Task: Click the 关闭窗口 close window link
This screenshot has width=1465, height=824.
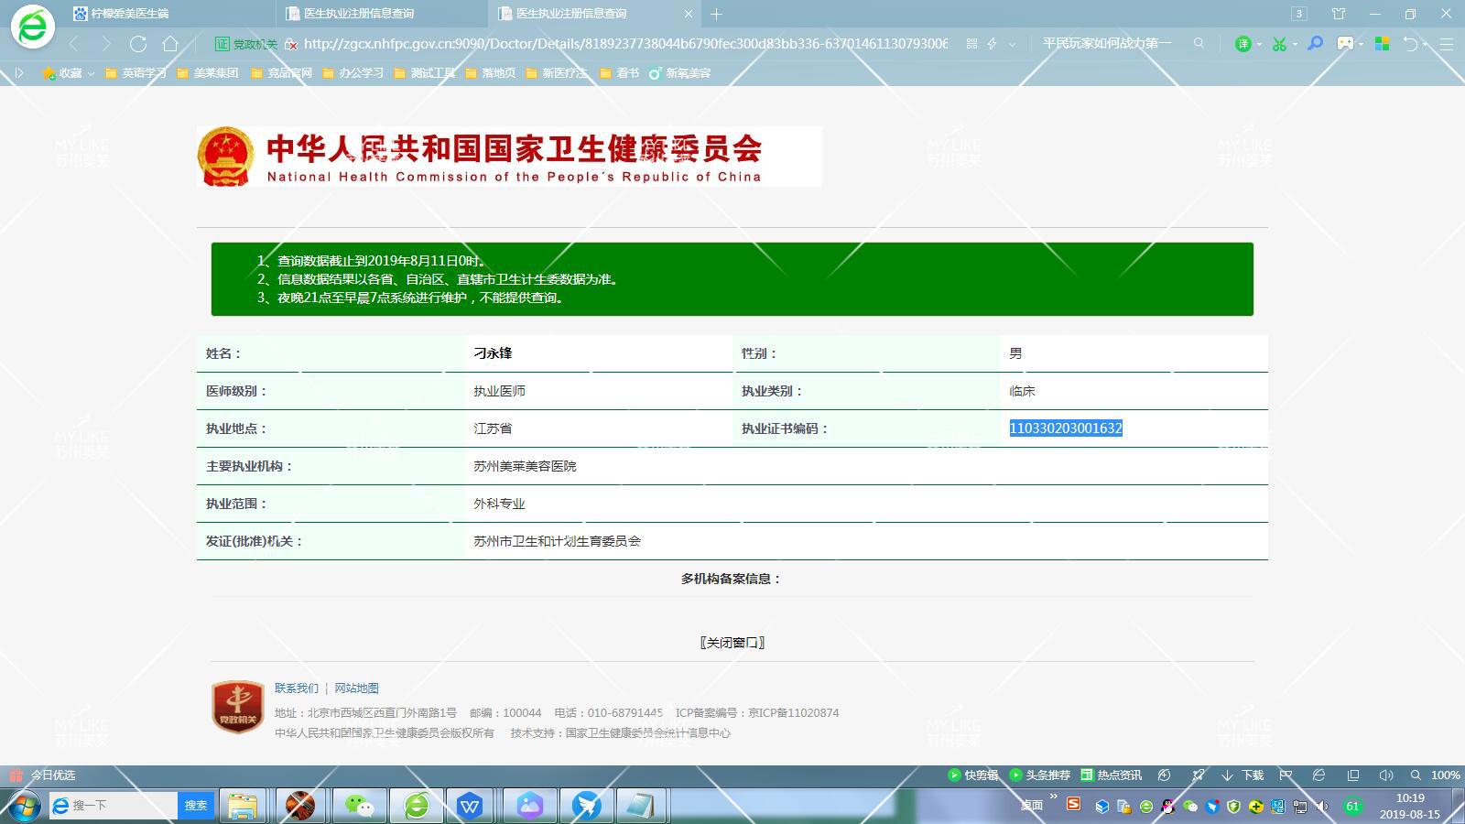Action: click(x=732, y=643)
